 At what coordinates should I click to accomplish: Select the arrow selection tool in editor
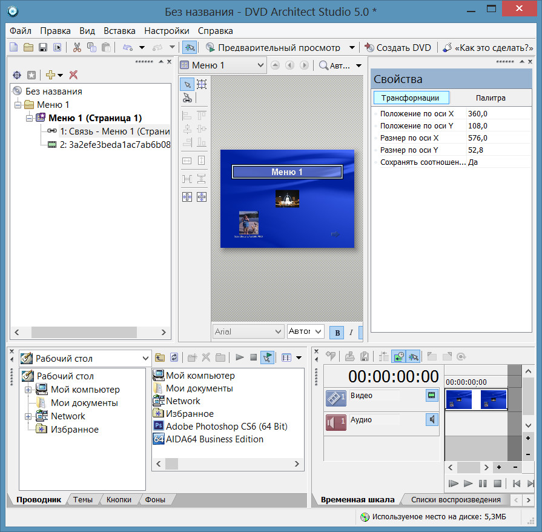click(x=187, y=84)
